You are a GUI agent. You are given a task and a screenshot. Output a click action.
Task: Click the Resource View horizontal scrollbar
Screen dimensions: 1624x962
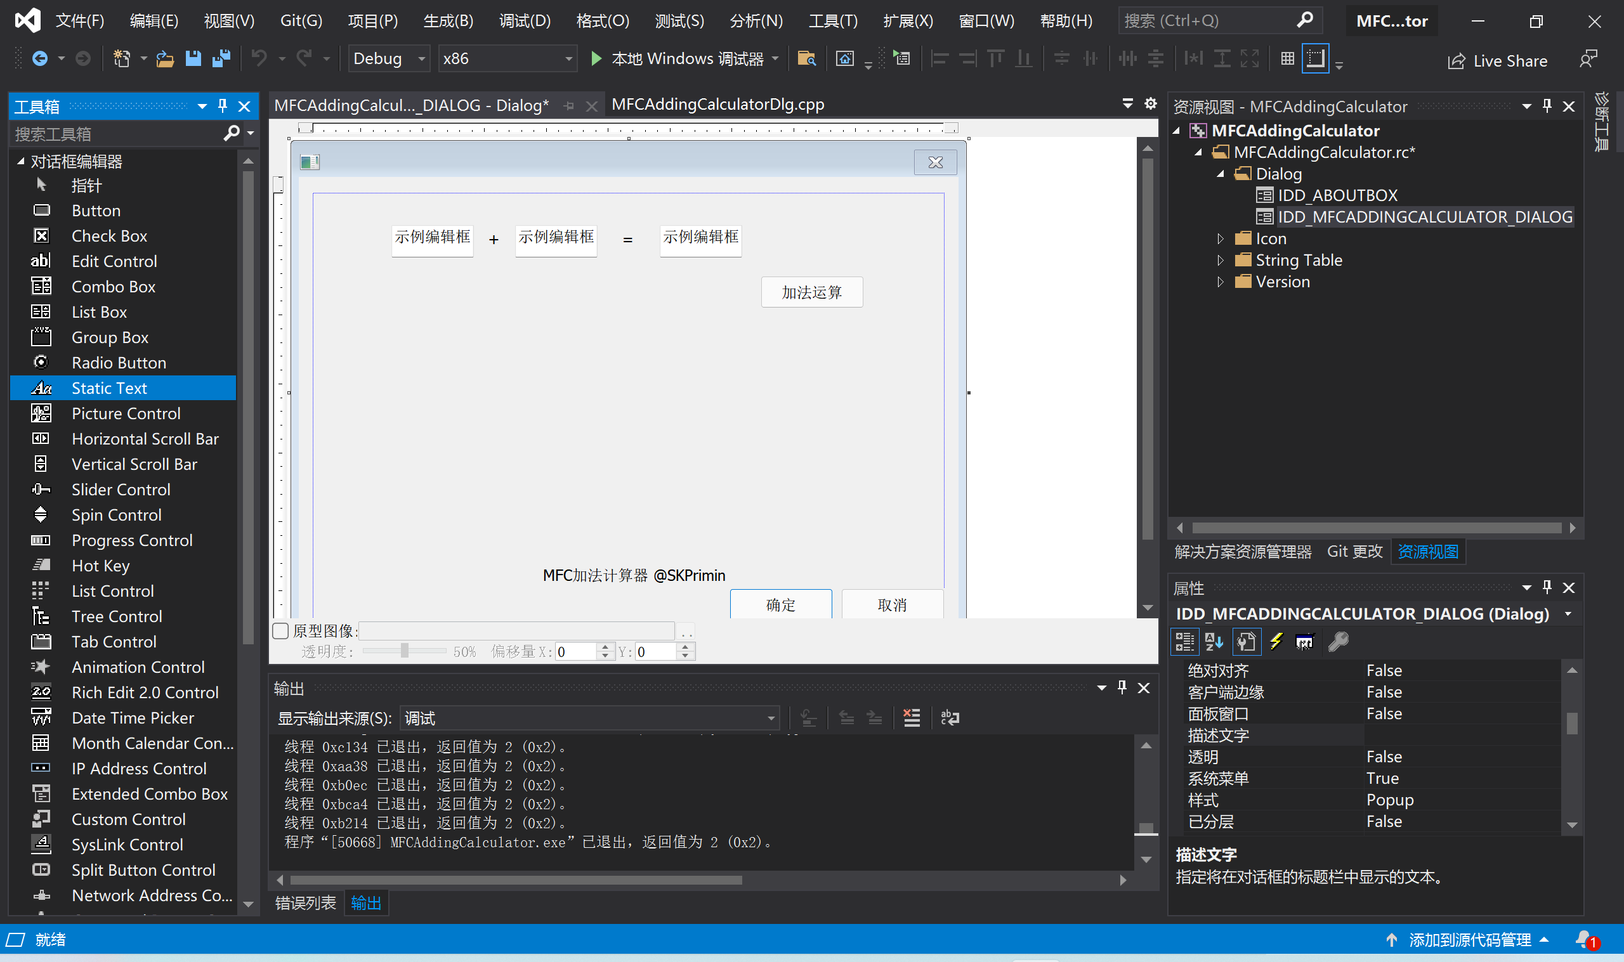1377,528
